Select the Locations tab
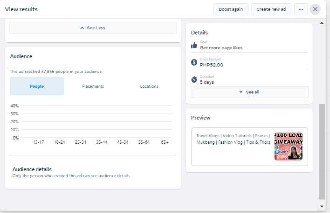Image resolution: width=330 pixels, height=213 pixels. 149,87
